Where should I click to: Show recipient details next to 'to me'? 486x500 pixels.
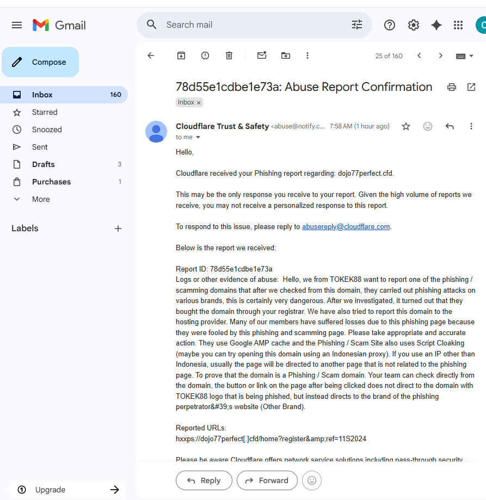[198, 137]
